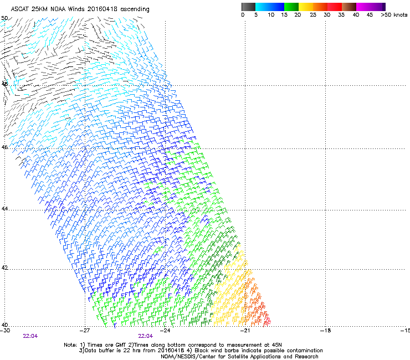Click the gray 0-5 knots legend segment

tap(248, 7)
